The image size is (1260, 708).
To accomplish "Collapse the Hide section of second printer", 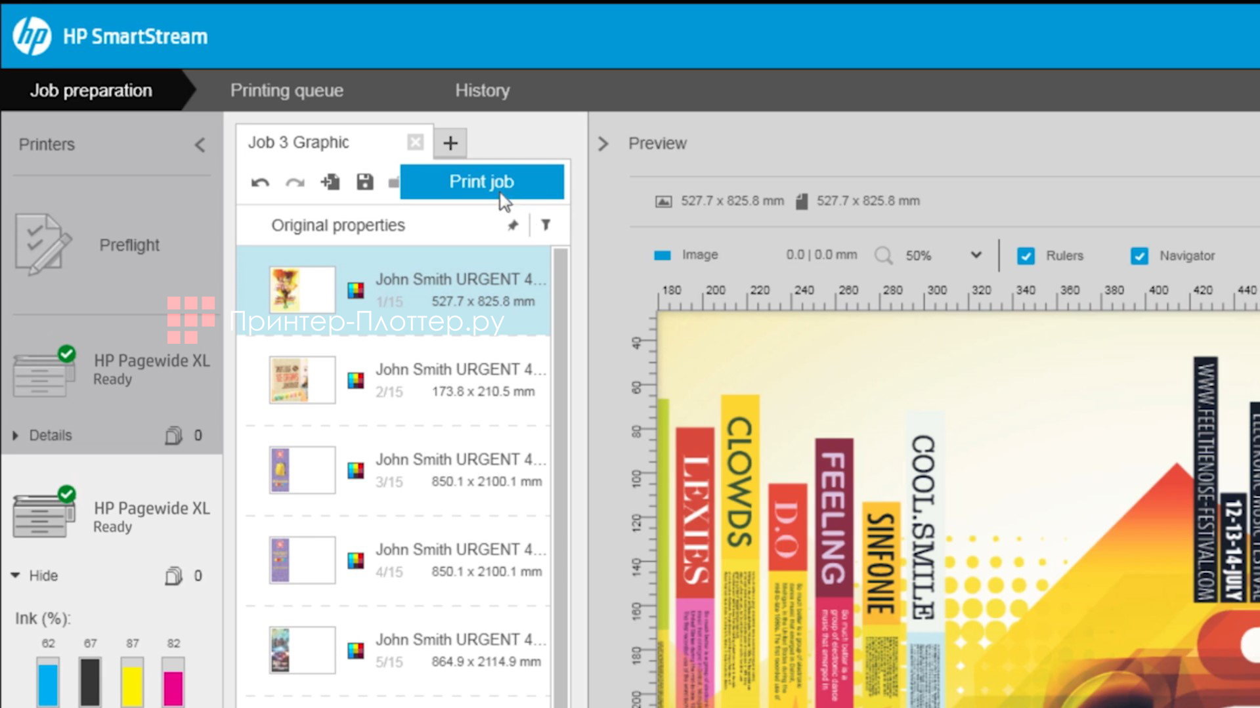I will 16,575.
